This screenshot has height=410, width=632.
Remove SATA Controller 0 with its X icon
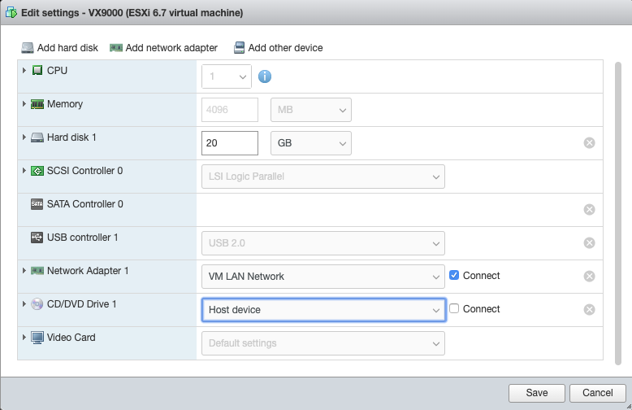(x=590, y=209)
